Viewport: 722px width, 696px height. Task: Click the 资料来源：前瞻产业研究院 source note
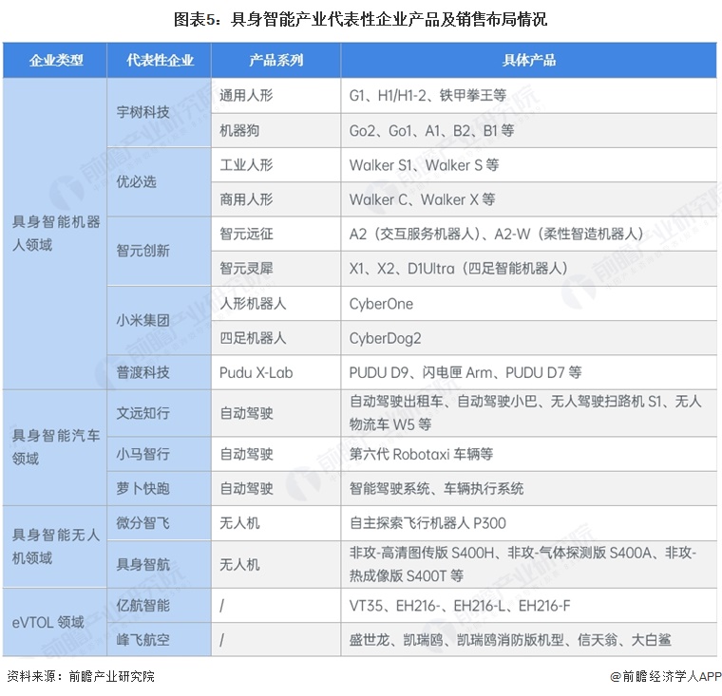coord(81,676)
